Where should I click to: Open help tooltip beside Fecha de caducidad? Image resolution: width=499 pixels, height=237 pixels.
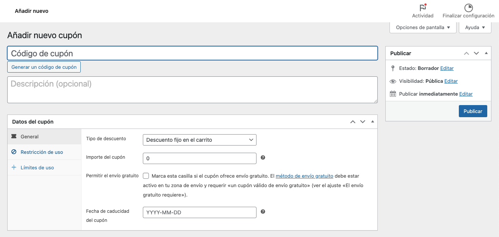click(x=263, y=211)
